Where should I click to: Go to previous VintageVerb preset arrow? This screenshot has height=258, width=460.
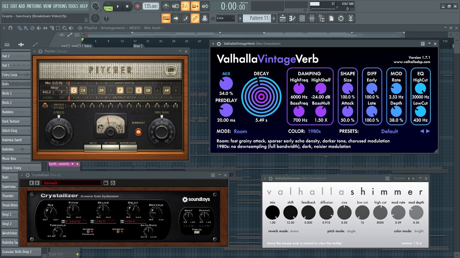pyautogui.click(x=422, y=131)
